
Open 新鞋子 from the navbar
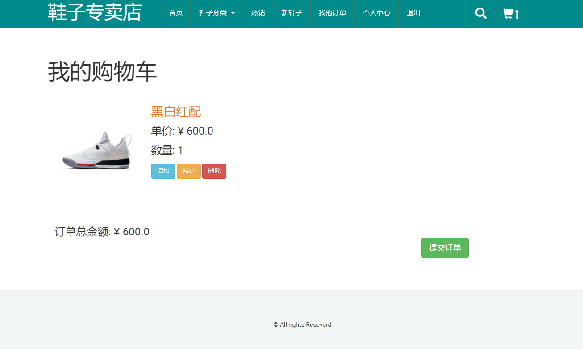tap(291, 13)
